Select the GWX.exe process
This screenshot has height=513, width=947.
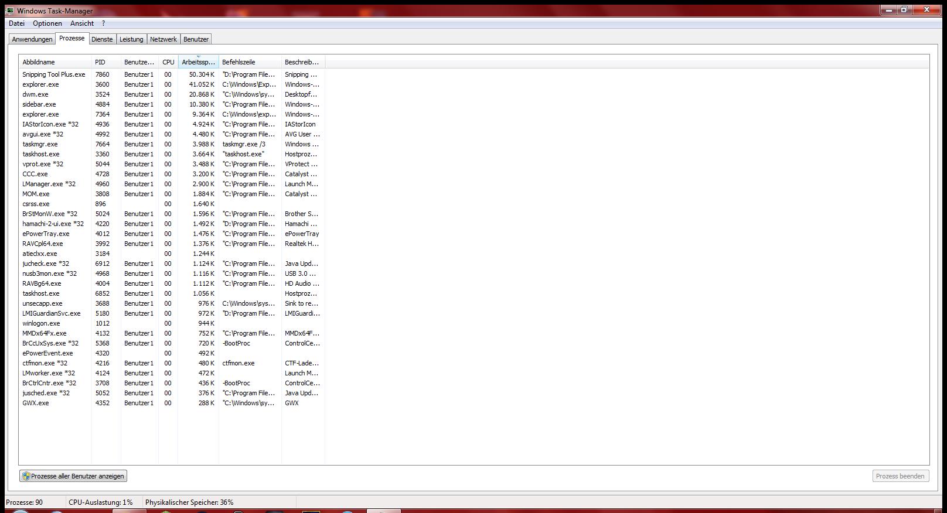coord(172,403)
